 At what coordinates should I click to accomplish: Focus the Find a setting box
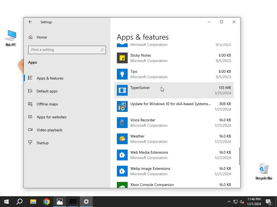pos(67,50)
